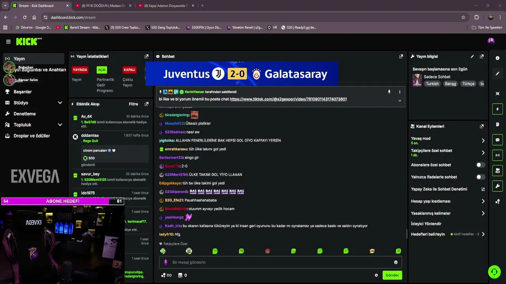The height and width of the screenshot is (284, 506).
Task: Click the ABONE HEDEFİ progress bar
Action: (62, 201)
